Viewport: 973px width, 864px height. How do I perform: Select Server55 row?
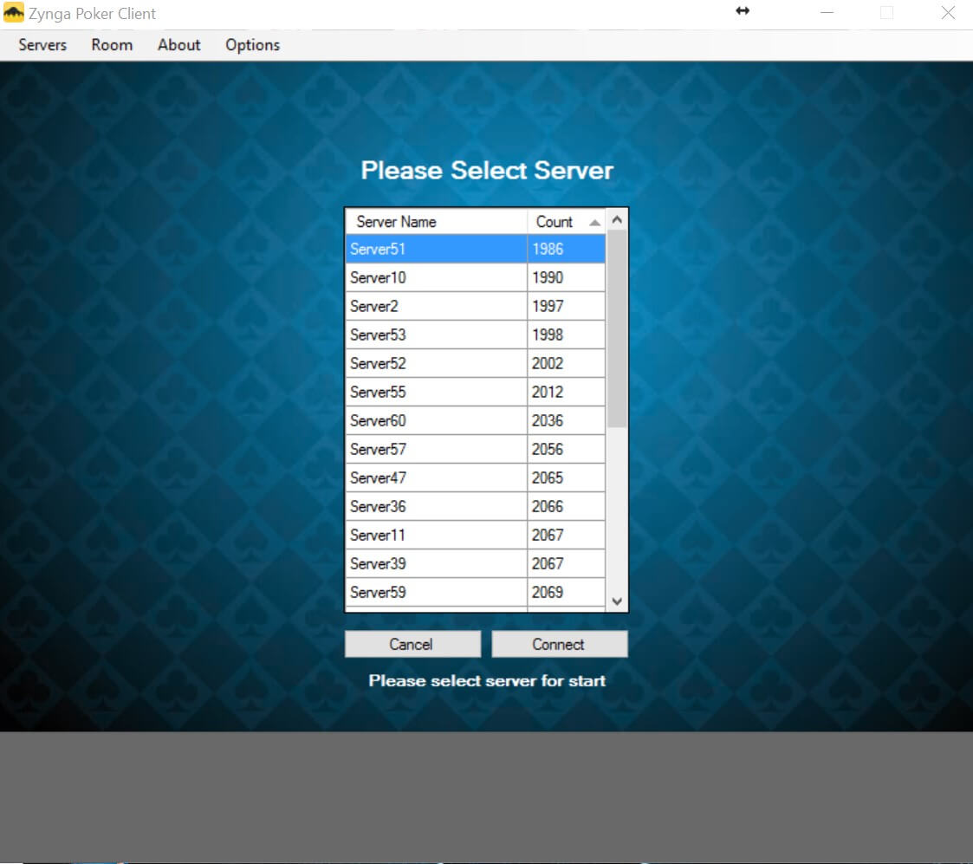tap(476, 392)
